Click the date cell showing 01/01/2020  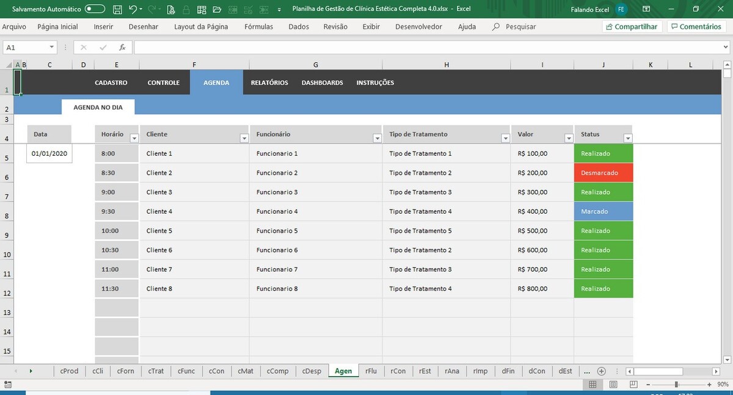tap(49, 154)
